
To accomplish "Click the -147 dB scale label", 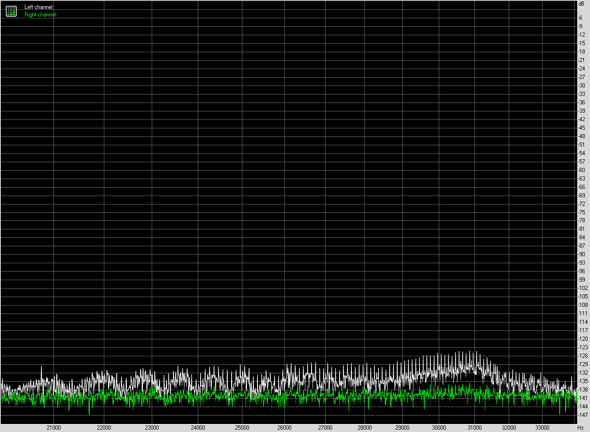I will tap(582, 415).
